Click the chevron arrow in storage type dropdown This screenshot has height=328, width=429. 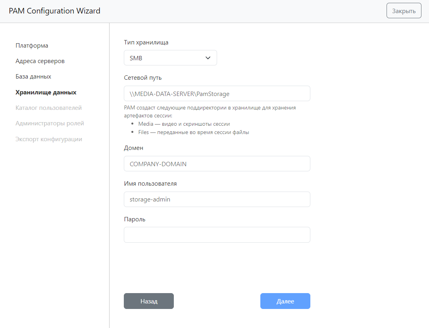tap(208, 58)
